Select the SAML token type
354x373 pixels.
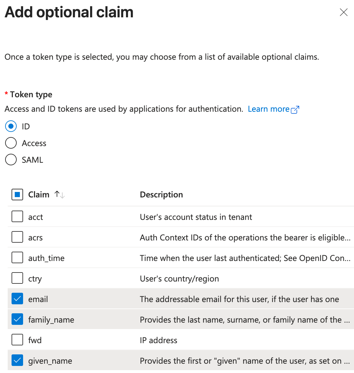[x=11, y=160]
